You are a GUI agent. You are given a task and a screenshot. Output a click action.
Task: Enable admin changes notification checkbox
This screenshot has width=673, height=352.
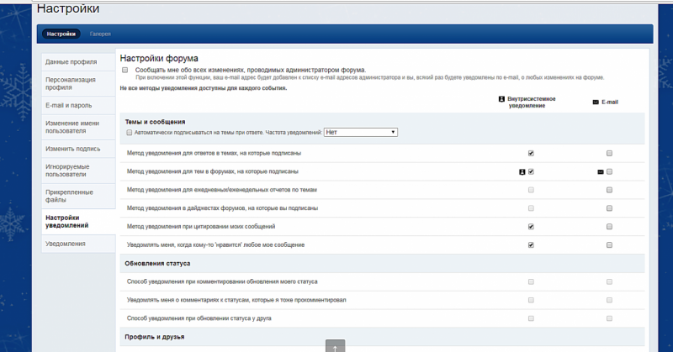[x=125, y=70]
